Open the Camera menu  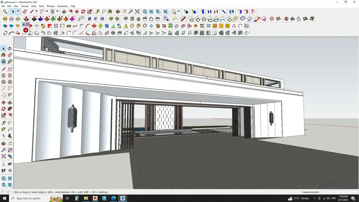pos(25,6)
